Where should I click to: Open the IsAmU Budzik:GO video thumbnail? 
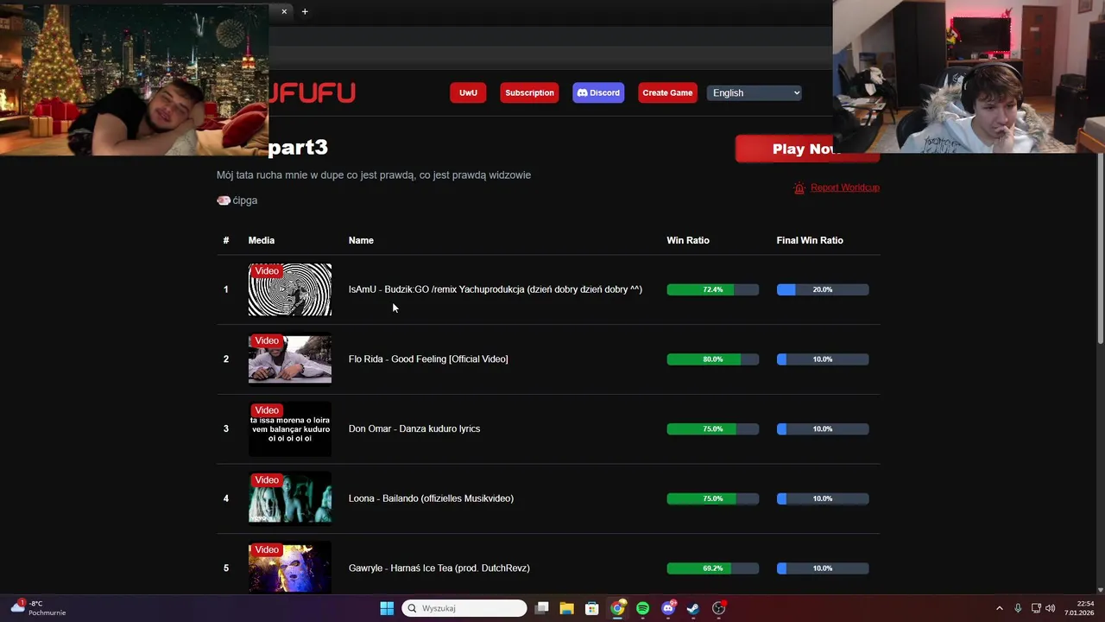[290, 289]
